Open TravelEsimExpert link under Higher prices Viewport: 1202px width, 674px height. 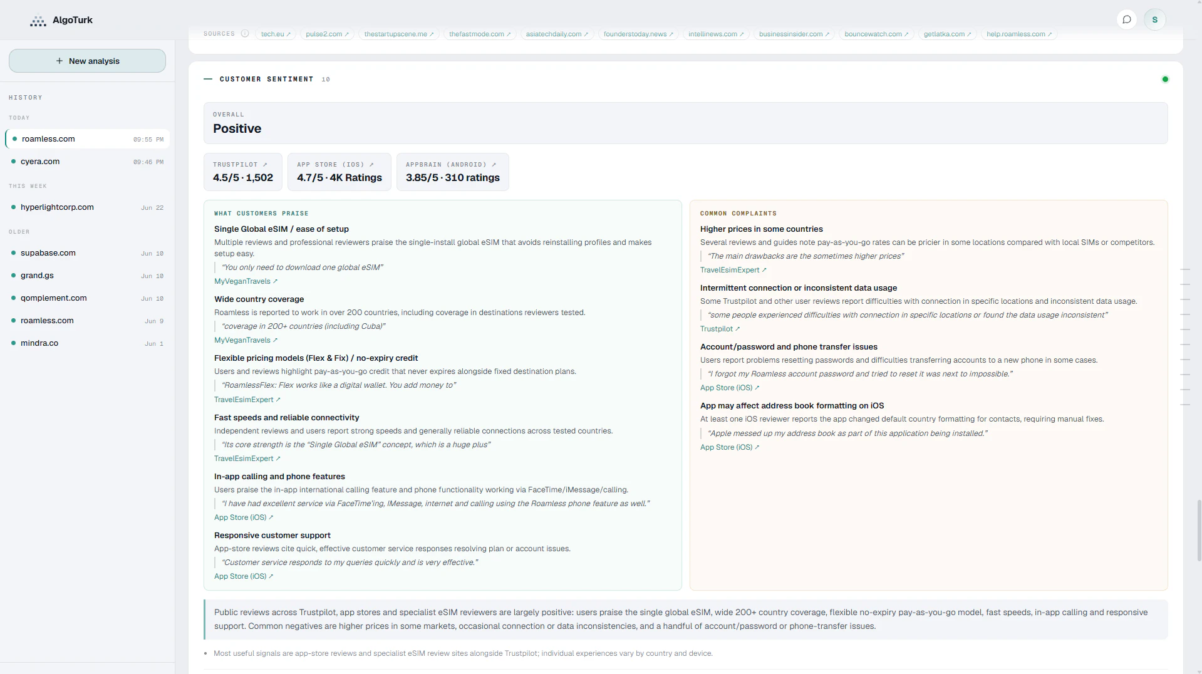coord(733,270)
